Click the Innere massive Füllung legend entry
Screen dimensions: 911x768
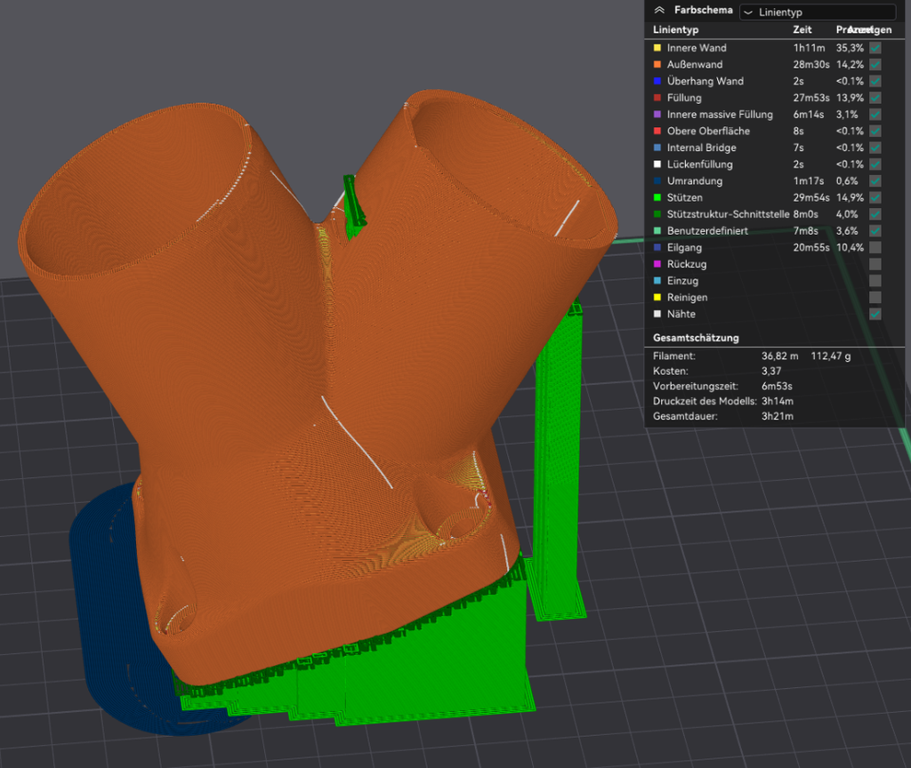[721, 115]
